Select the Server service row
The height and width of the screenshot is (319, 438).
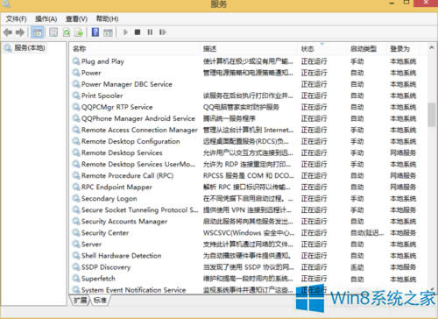(x=244, y=245)
